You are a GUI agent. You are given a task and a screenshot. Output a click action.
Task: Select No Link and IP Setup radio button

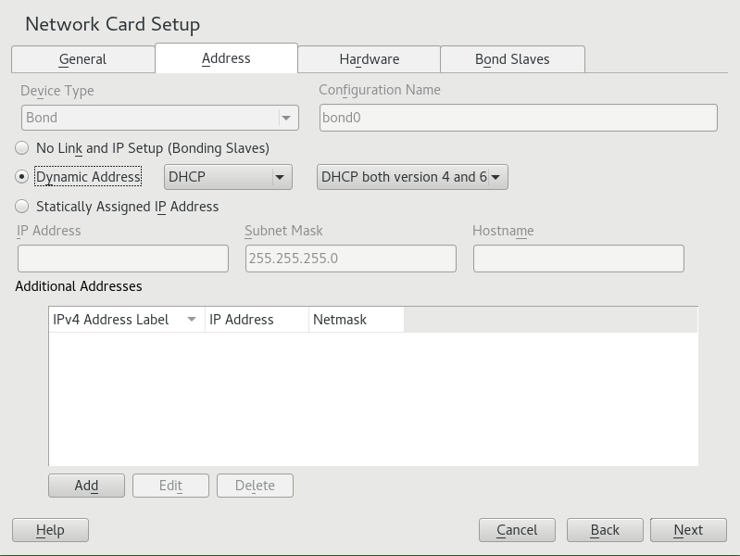pos(22,148)
